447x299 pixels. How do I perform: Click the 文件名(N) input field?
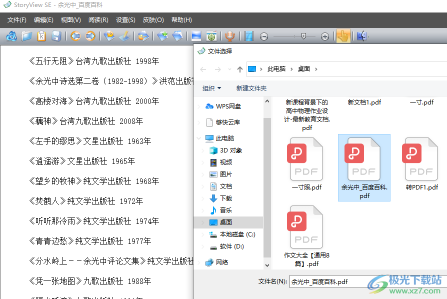[x=367, y=282]
